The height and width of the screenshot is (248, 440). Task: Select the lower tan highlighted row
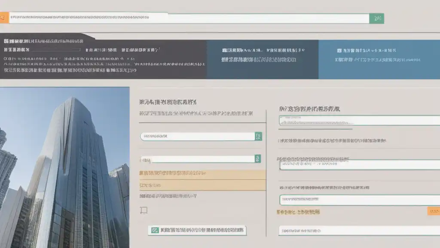(x=202, y=185)
